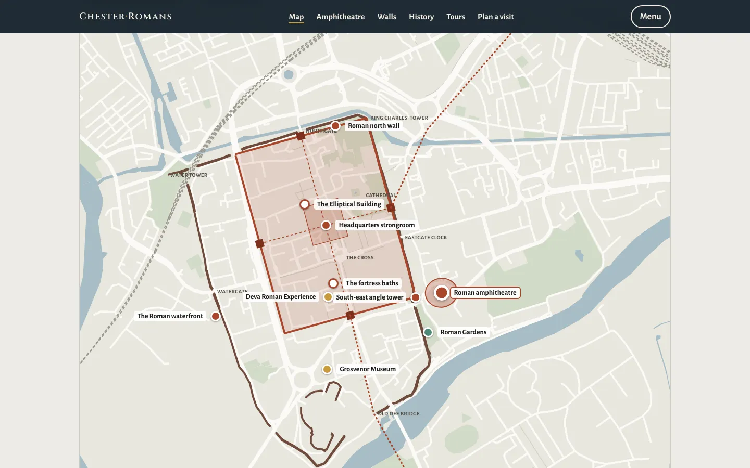The width and height of the screenshot is (750, 468).
Task: Click the Roman north wall map marker
Action: [335, 126]
